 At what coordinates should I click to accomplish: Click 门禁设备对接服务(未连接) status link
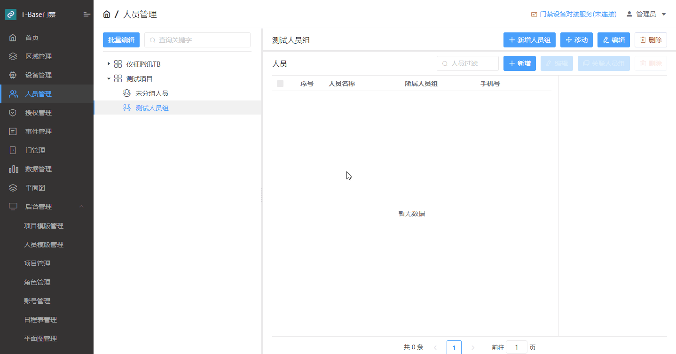574,15
